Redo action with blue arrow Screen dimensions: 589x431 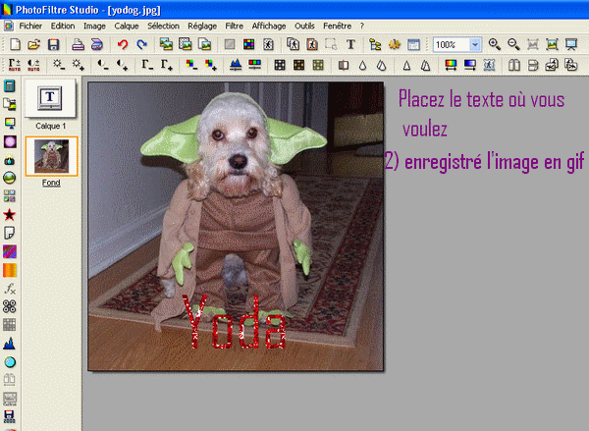pos(141,44)
